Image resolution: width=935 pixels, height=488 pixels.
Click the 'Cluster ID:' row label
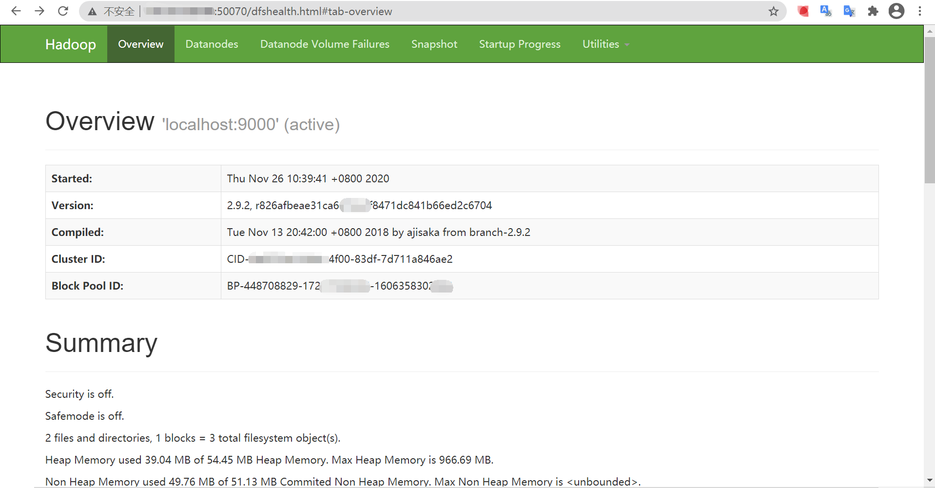pos(78,259)
